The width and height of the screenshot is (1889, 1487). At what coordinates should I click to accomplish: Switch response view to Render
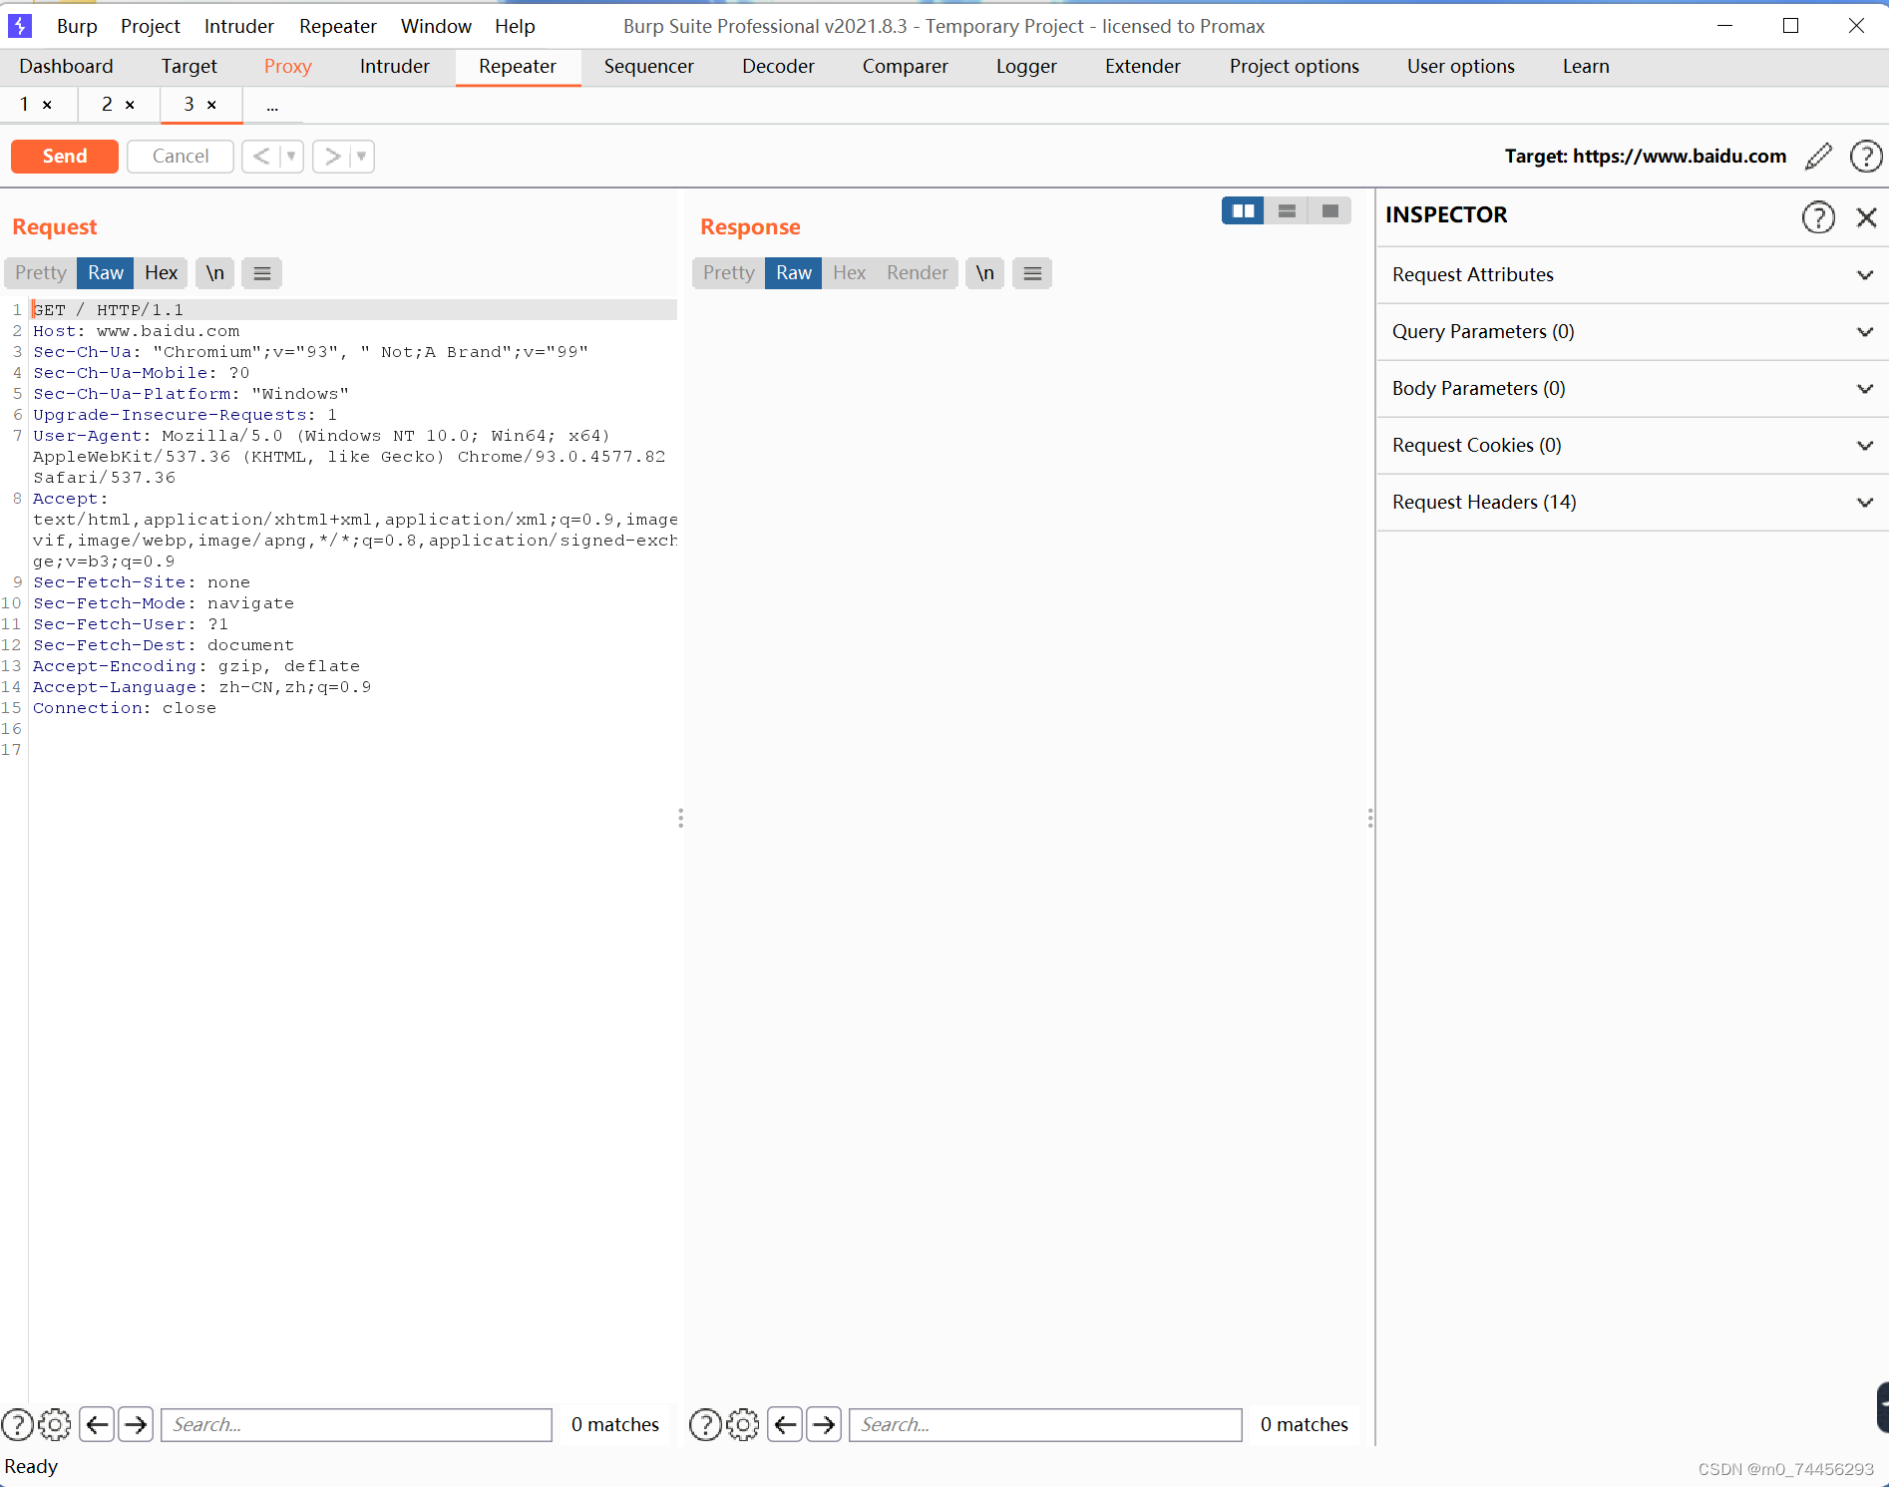pos(918,272)
